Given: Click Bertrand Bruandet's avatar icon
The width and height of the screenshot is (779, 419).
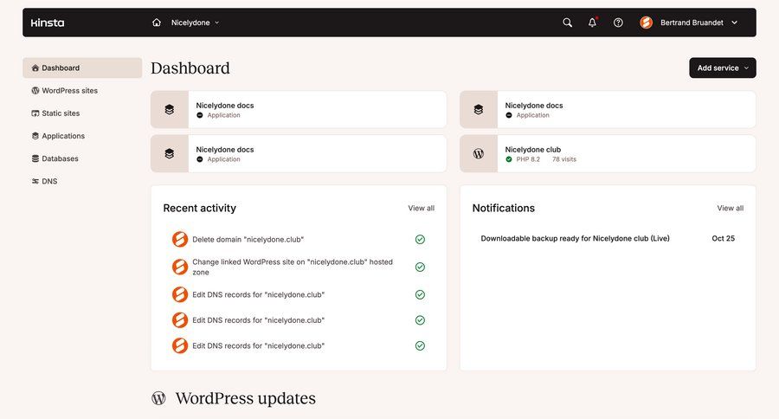Looking at the screenshot, I should (x=646, y=23).
